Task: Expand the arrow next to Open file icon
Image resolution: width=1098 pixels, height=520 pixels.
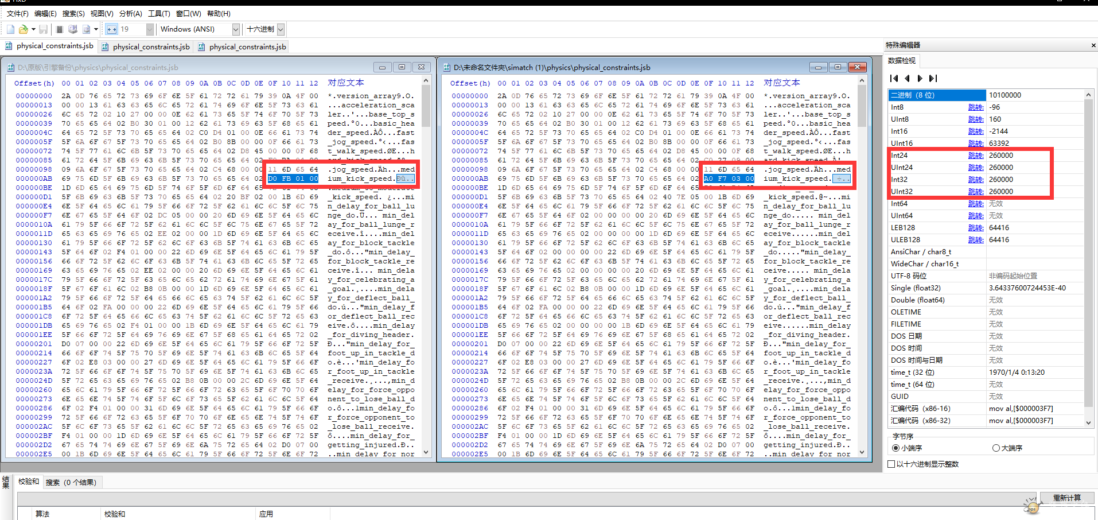Action: coord(33,29)
